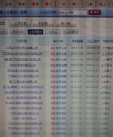Open the 华自科技股份有限公司 company link
The image size is (113, 137).
pos(23,65)
